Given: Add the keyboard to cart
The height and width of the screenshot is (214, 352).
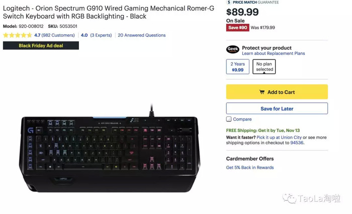Looking at the screenshot, I should coord(277,92).
